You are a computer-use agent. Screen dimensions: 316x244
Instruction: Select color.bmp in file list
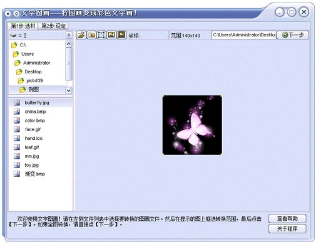coord(35,120)
